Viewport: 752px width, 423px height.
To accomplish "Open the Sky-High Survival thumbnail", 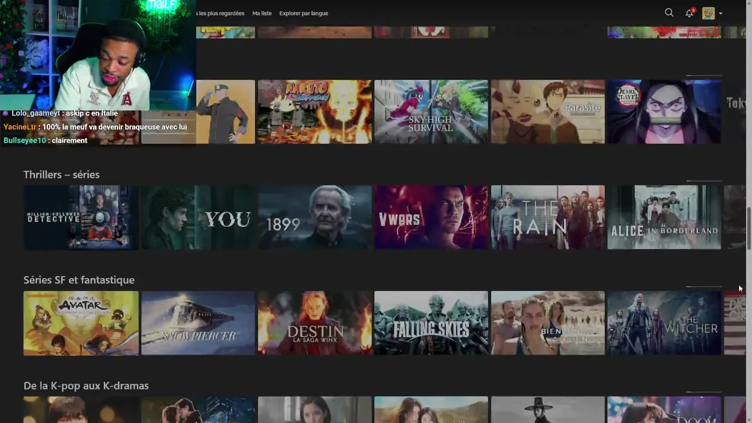I will (431, 112).
